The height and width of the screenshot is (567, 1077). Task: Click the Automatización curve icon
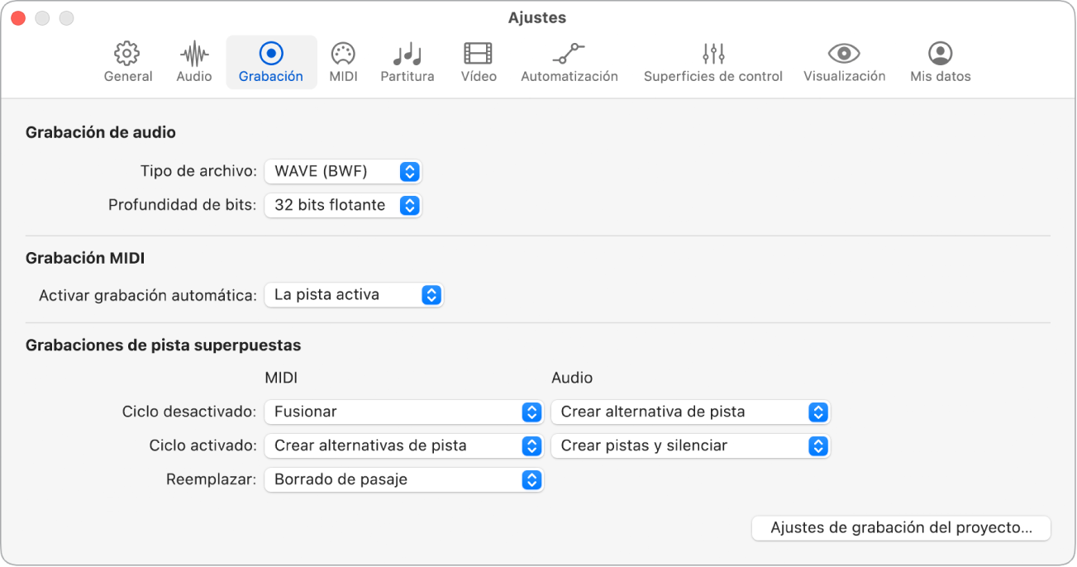click(569, 55)
